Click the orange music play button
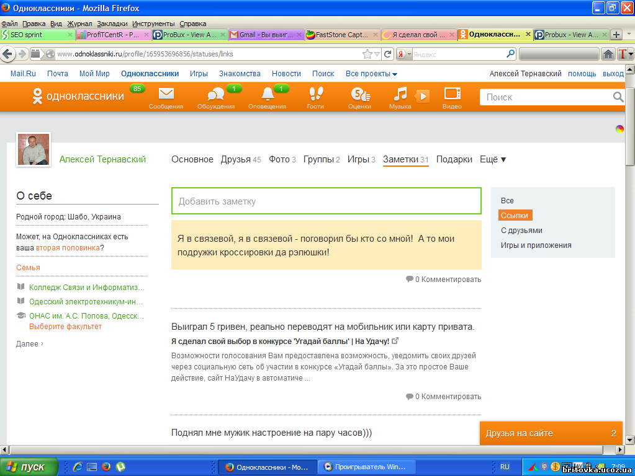 pyautogui.click(x=422, y=96)
